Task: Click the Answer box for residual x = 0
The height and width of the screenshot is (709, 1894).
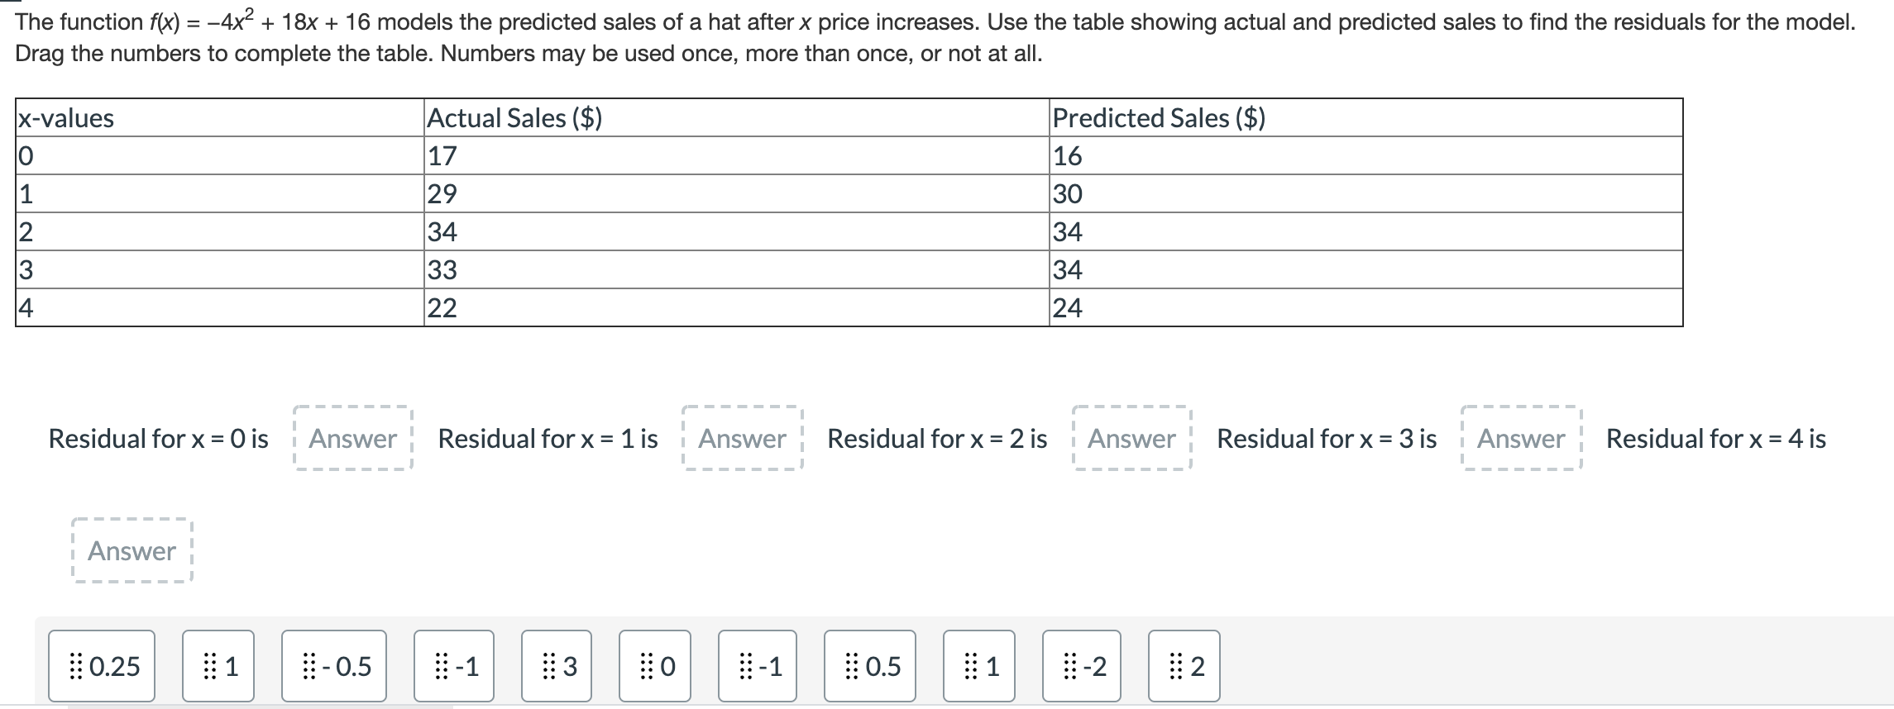Action: point(352,439)
